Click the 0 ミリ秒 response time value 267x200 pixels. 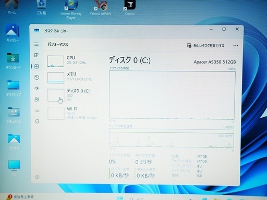pyautogui.click(x=144, y=162)
